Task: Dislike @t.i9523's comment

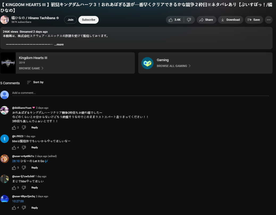Action: (24, 147)
